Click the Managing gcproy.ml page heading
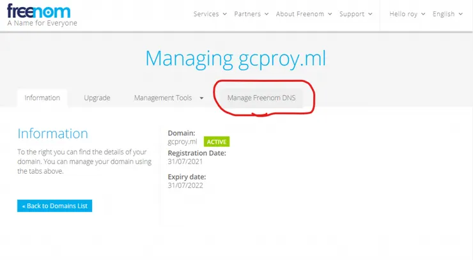This screenshot has height=260, width=473. pyautogui.click(x=236, y=59)
